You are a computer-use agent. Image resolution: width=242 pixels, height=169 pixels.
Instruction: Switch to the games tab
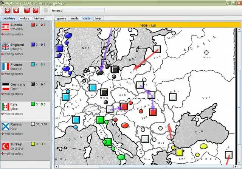pos(62,19)
